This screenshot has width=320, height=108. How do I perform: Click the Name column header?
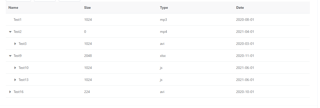(x=13, y=8)
